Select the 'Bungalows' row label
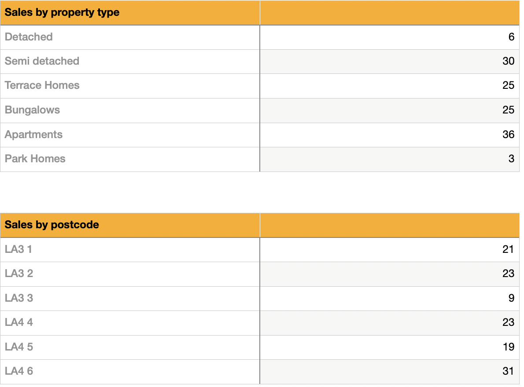 32,110
